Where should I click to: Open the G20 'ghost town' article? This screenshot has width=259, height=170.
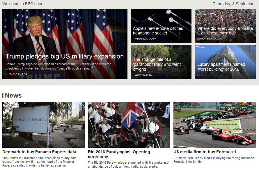click(x=225, y=31)
